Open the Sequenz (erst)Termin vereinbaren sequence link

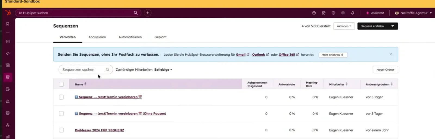point(108,97)
